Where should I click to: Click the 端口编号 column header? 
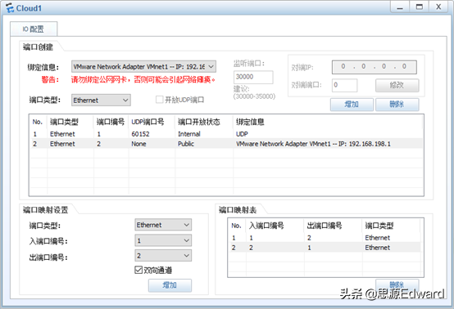tap(111, 122)
